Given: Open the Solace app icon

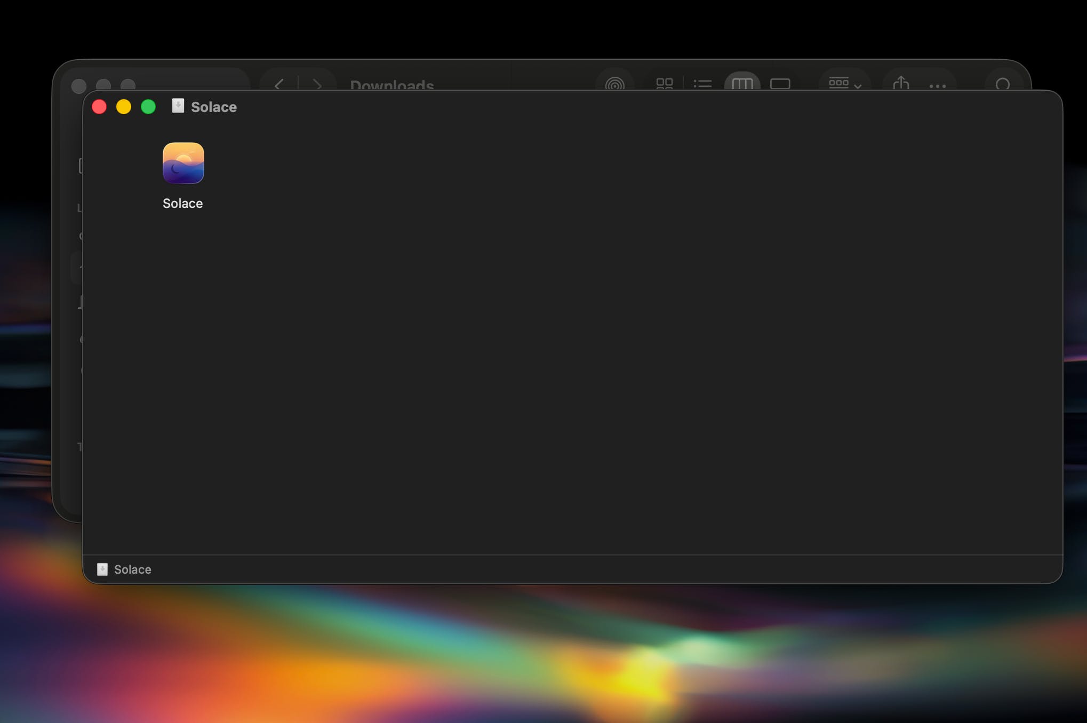Looking at the screenshot, I should point(183,163).
